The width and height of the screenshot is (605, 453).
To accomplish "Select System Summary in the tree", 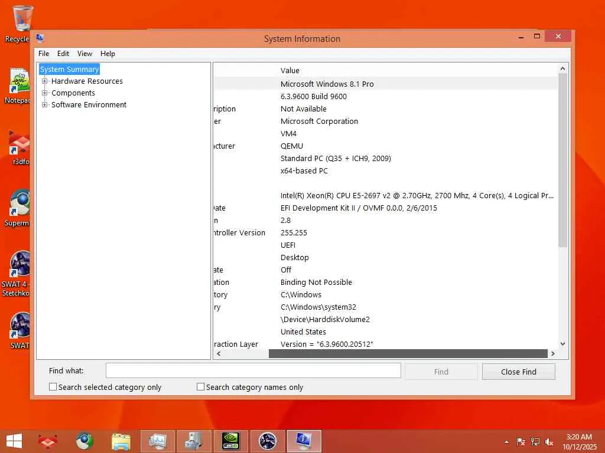I will click(70, 70).
